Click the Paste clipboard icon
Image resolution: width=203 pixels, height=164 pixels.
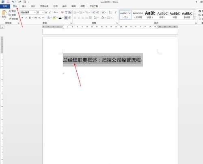(x=4, y=13)
